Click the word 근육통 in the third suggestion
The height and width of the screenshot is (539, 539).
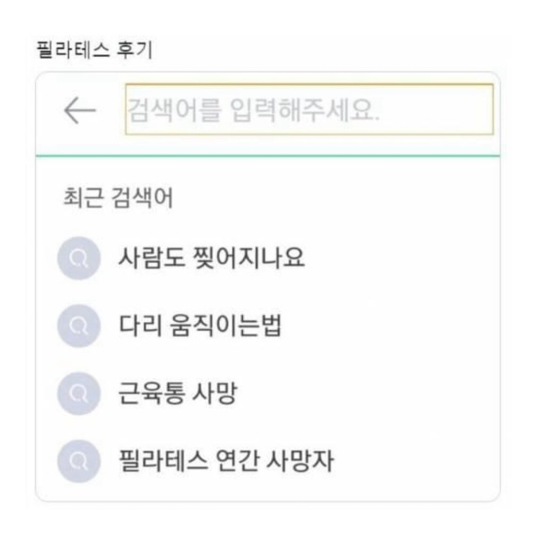click(147, 394)
